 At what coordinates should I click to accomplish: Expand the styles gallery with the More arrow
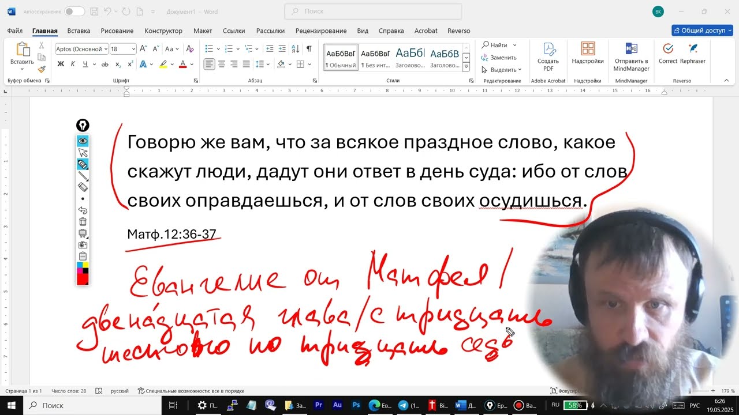coord(466,68)
